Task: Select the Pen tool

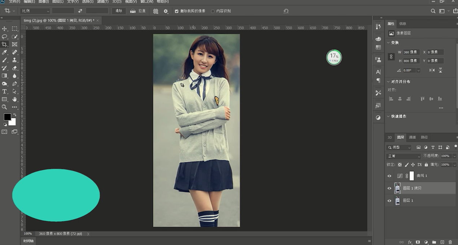Action: 14,84
